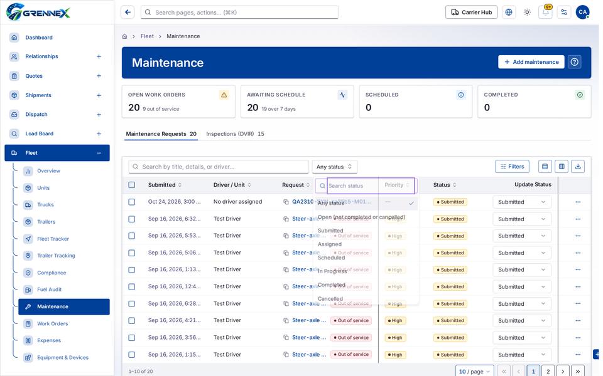Toggle the light theme sun icon
The height and width of the screenshot is (376, 603).
tap(527, 13)
